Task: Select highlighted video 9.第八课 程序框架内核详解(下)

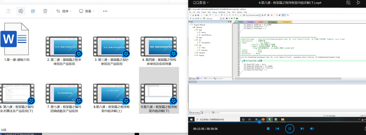Action: (159, 90)
